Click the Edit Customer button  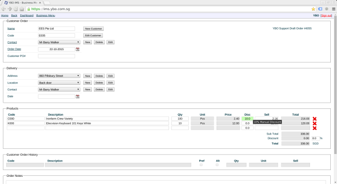point(93,36)
